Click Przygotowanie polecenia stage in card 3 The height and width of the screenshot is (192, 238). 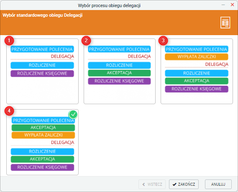pyautogui.click(x=197, y=49)
